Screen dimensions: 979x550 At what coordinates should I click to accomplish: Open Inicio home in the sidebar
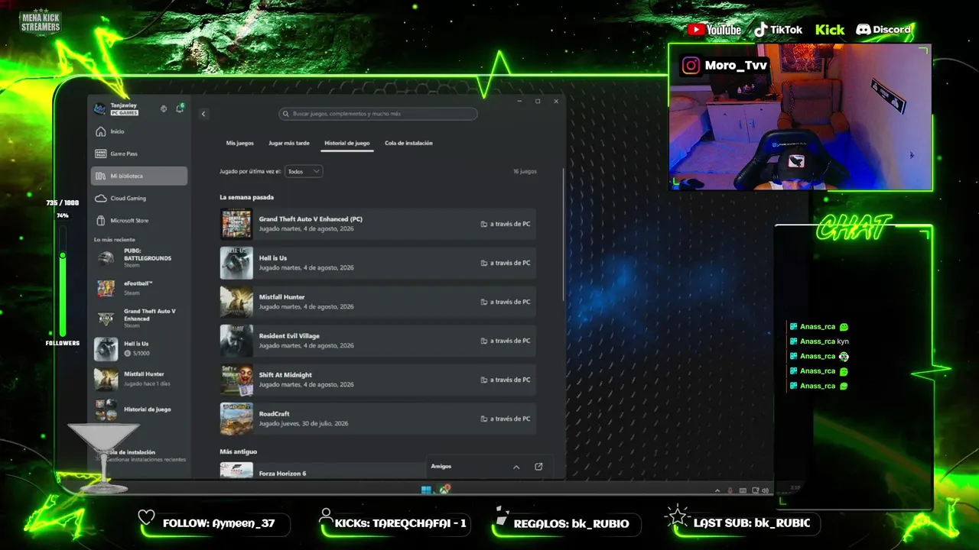(139, 131)
